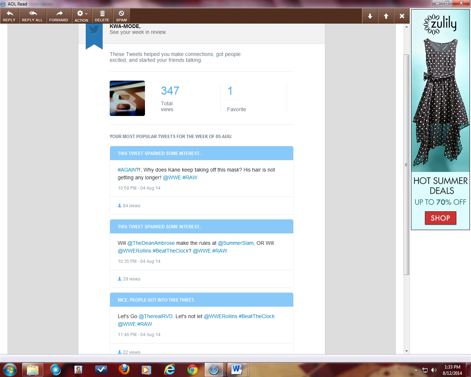Click the Hot Summer Deals ad text
Screen dimensions: 471x377
click(x=440, y=186)
